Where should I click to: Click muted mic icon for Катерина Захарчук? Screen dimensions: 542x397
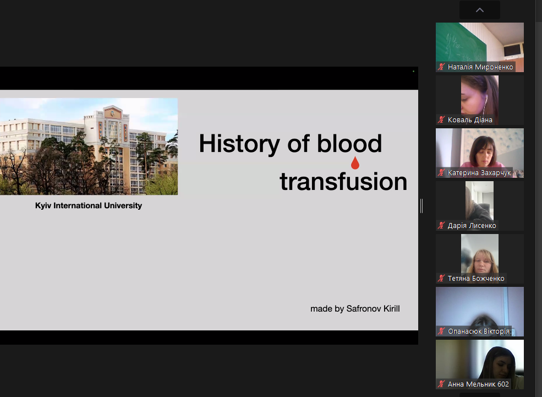tap(441, 172)
